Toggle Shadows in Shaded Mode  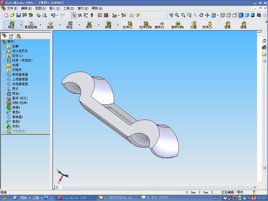click(x=253, y=15)
